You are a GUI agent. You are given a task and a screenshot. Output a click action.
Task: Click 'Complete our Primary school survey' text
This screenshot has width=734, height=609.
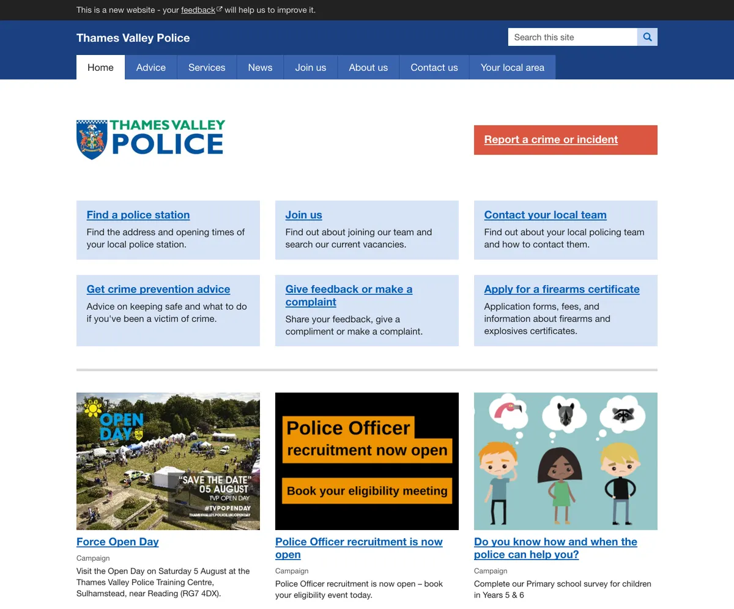(x=563, y=589)
